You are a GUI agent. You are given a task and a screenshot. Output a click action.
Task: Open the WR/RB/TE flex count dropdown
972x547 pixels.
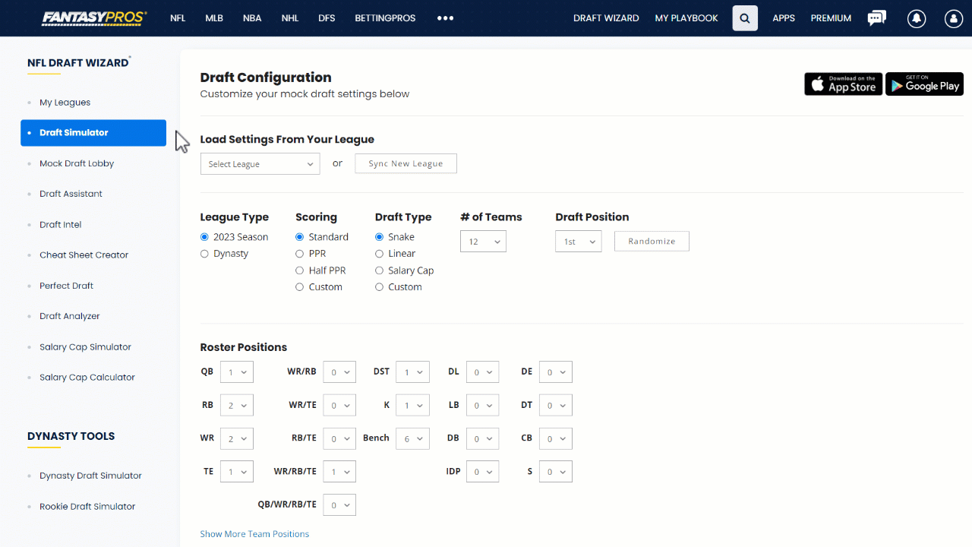click(x=339, y=472)
